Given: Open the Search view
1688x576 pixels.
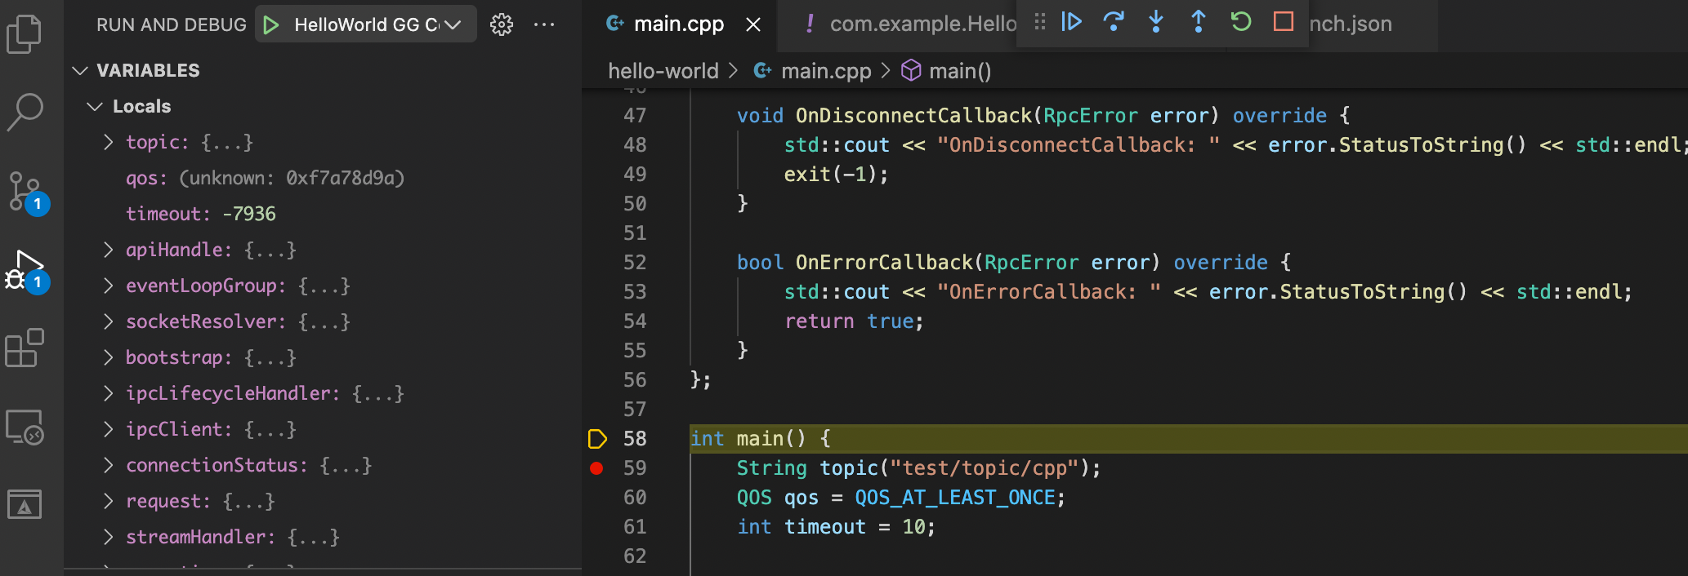Looking at the screenshot, I should 25,112.
